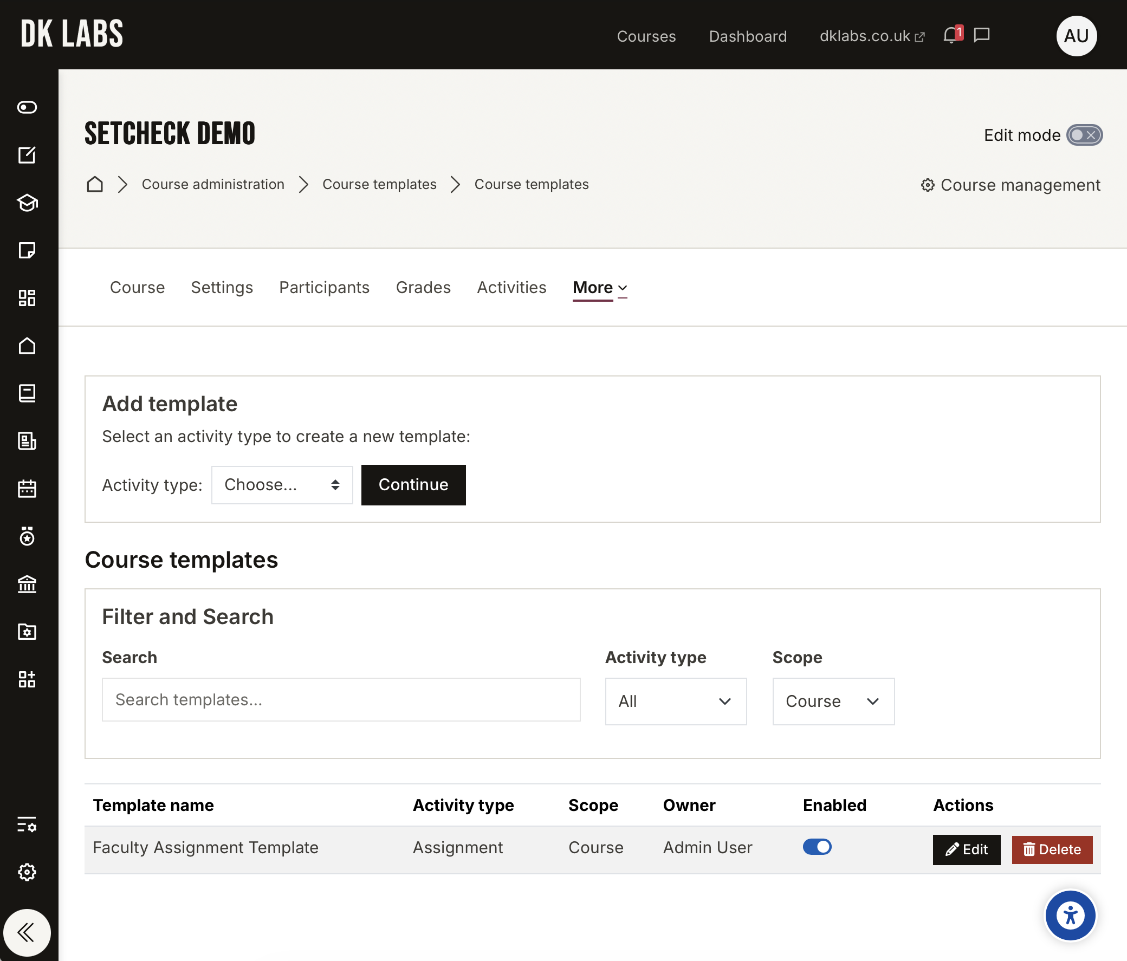Image resolution: width=1127 pixels, height=961 pixels.
Task: Click the DK Labs logo
Action: tap(72, 34)
